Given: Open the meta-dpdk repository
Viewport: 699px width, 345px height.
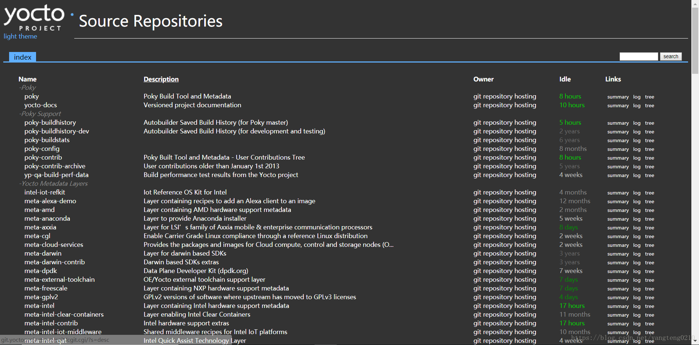Looking at the screenshot, I should (x=41, y=271).
